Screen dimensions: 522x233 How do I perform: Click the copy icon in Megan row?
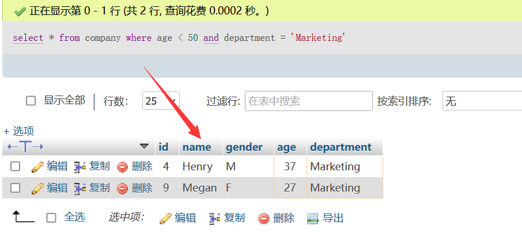80,189
